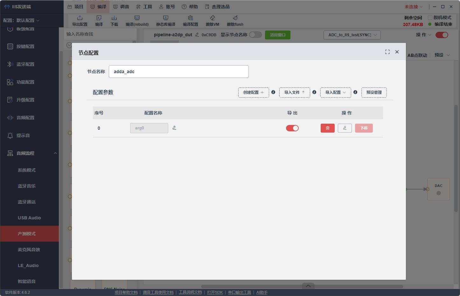Edit the arg0 row using the pencil button
This screenshot has height=296, width=460.
coord(345,128)
